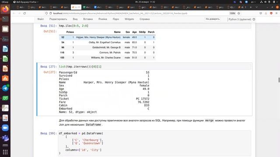280x157 pixels.
Task: Open the pocket/shield icon in Firefox toolbar
Action: point(261,14)
